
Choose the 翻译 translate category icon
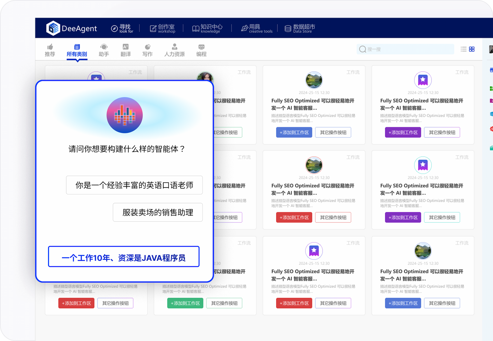click(x=126, y=47)
